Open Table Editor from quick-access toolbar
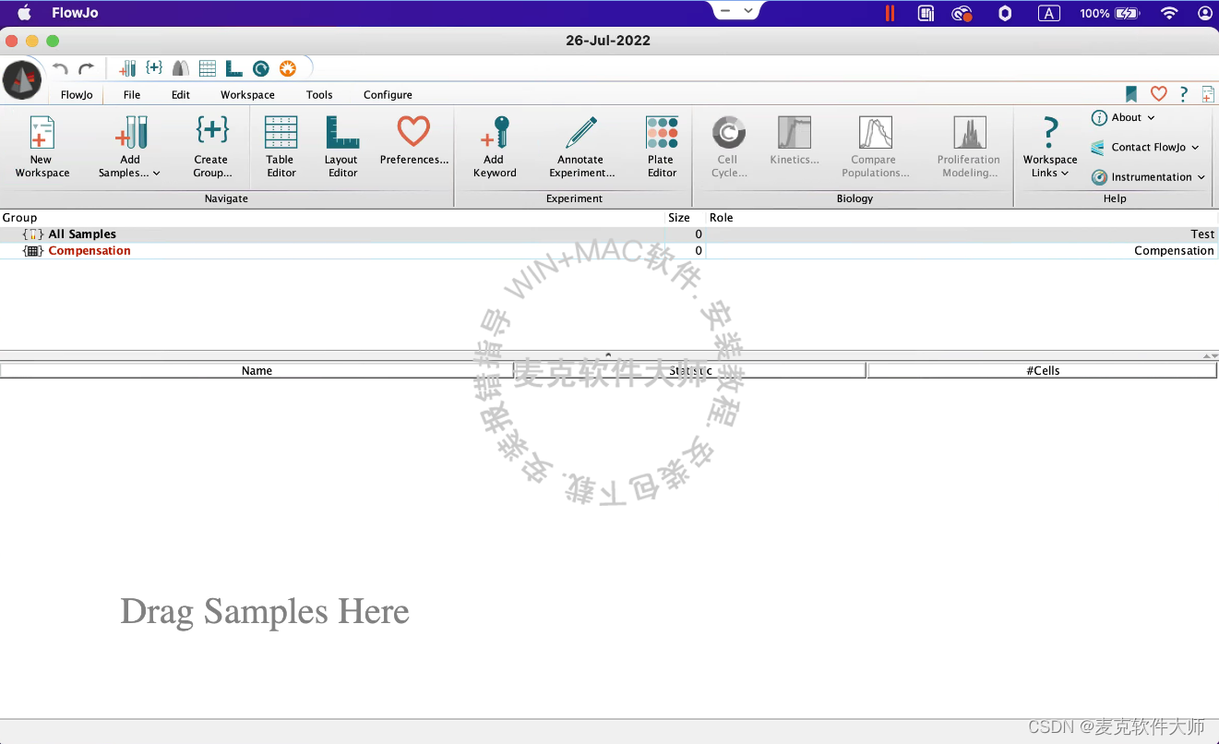The image size is (1219, 744). (x=208, y=68)
